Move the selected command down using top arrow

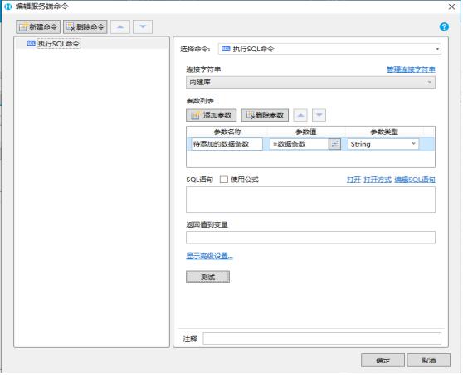[143, 26]
